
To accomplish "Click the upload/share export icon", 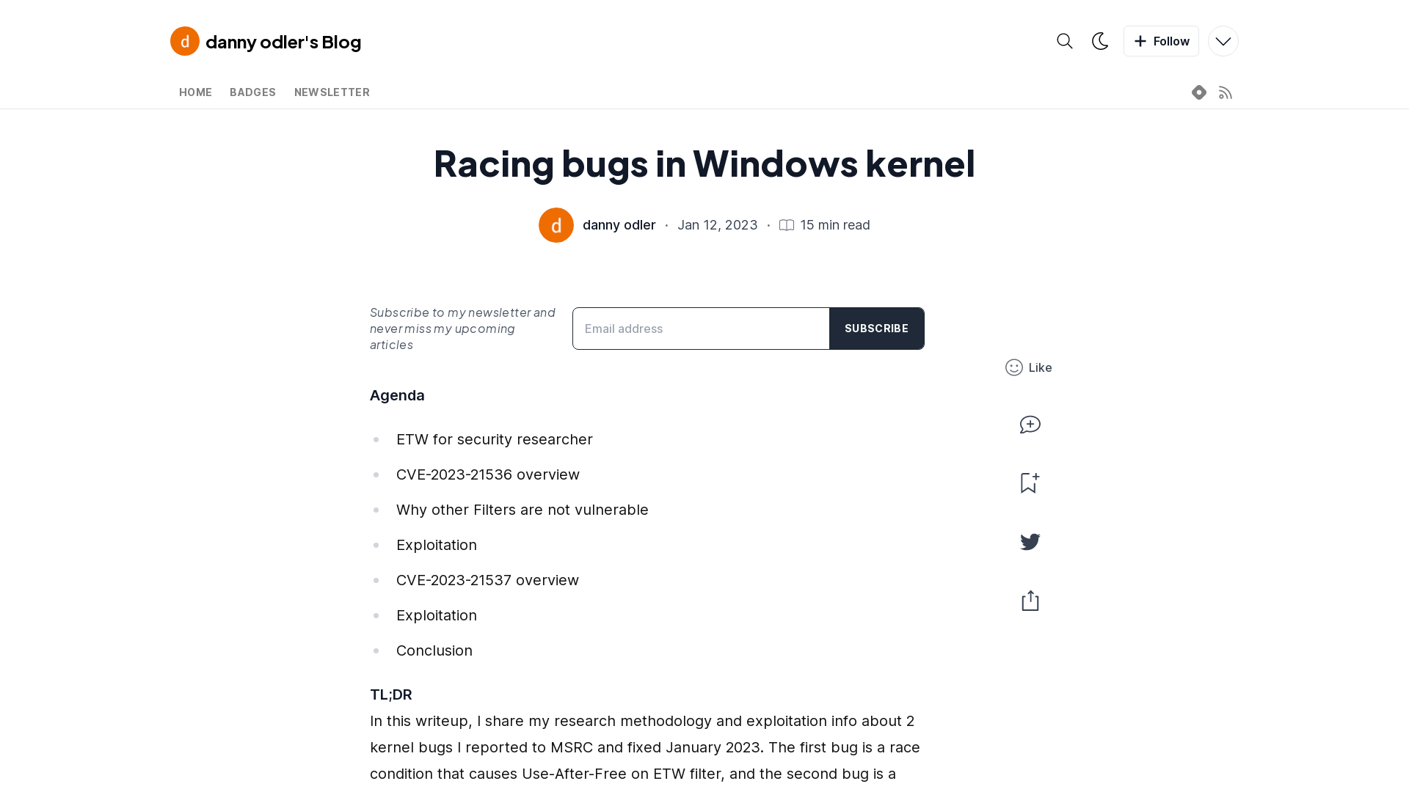I will [1030, 601].
